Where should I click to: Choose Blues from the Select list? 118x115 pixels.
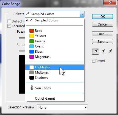tap(55, 52)
